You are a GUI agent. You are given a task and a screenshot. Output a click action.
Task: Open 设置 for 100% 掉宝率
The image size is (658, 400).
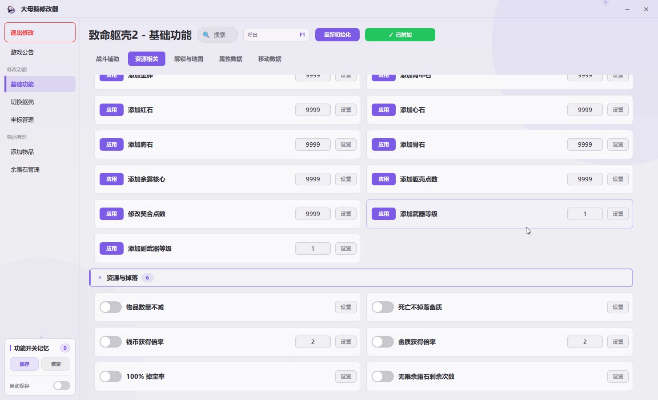[346, 376]
